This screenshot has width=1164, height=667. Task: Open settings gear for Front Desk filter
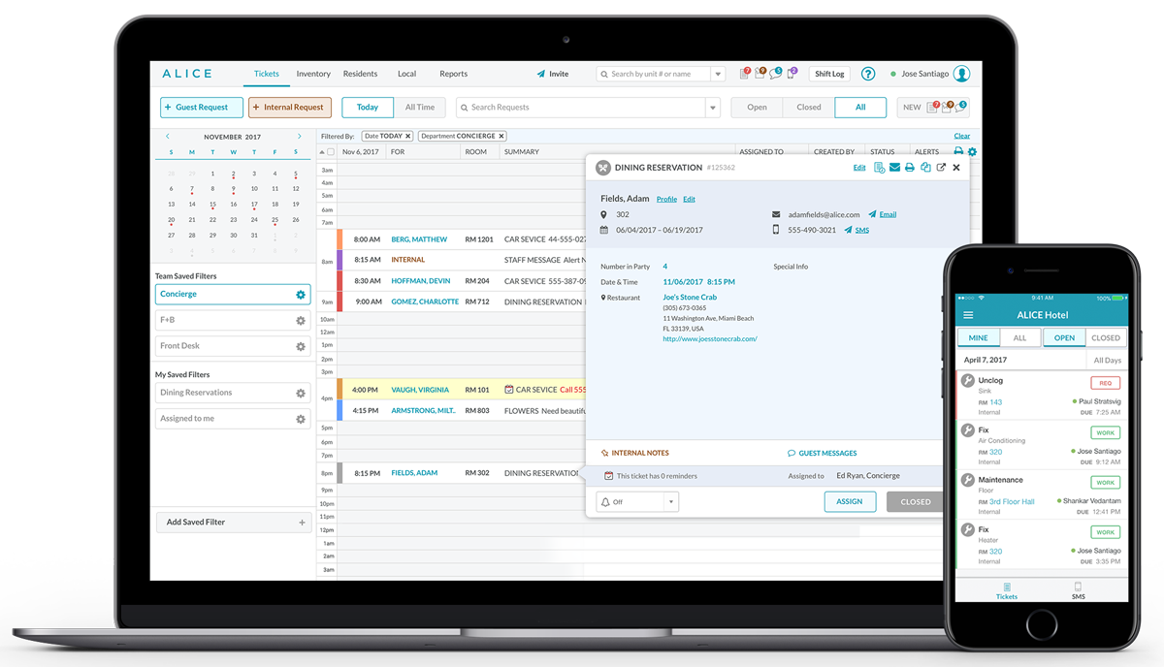pyautogui.click(x=301, y=346)
